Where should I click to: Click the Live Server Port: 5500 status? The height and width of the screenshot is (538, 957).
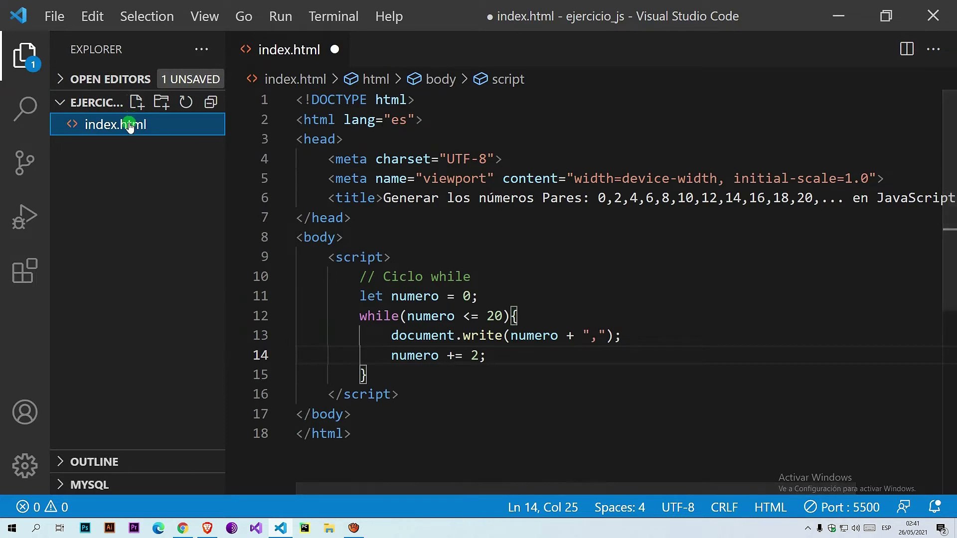[x=842, y=507]
